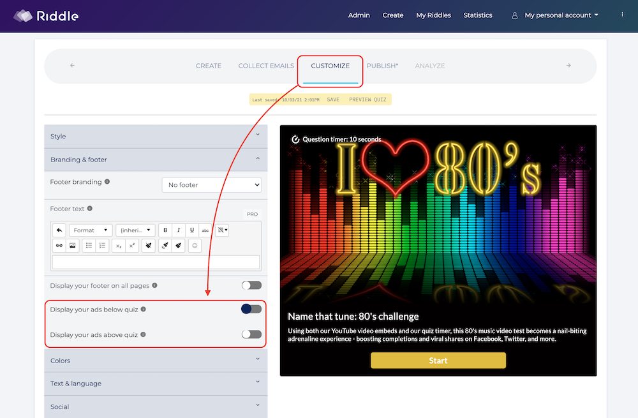Show info for Display your ads below quiz
Viewport: 638px width, 418px height.
pos(143,310)
